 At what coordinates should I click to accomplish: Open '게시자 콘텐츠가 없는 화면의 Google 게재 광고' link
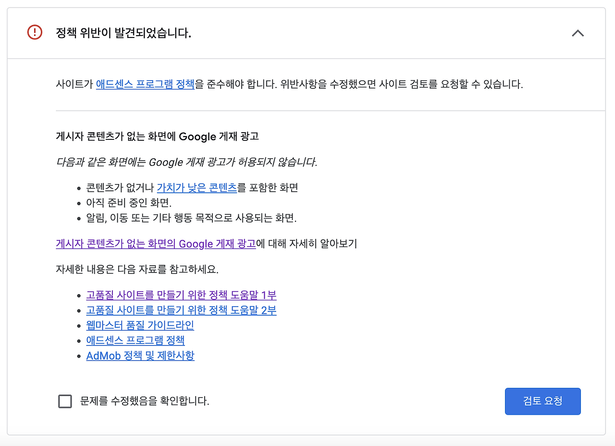(156, 244)
